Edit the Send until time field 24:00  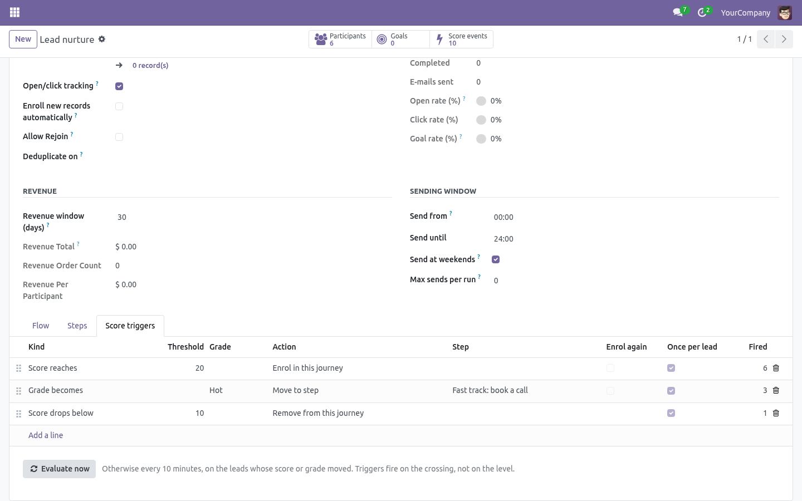[635, 239]
